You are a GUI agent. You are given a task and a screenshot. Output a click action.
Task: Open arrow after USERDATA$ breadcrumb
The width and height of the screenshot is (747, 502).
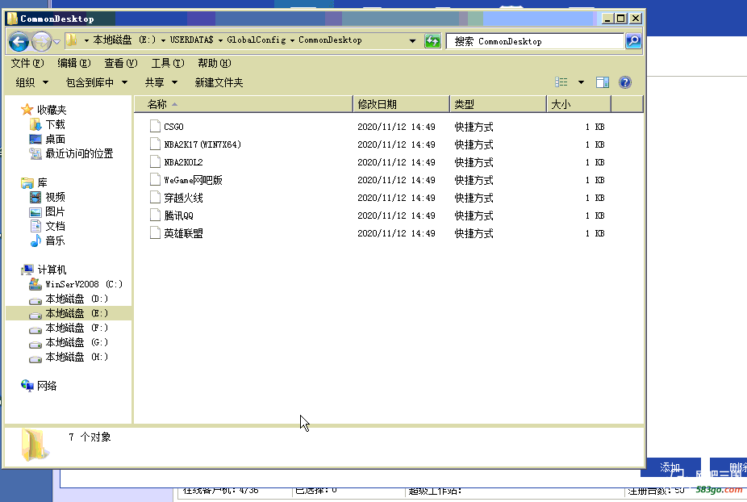coord(220,40)
